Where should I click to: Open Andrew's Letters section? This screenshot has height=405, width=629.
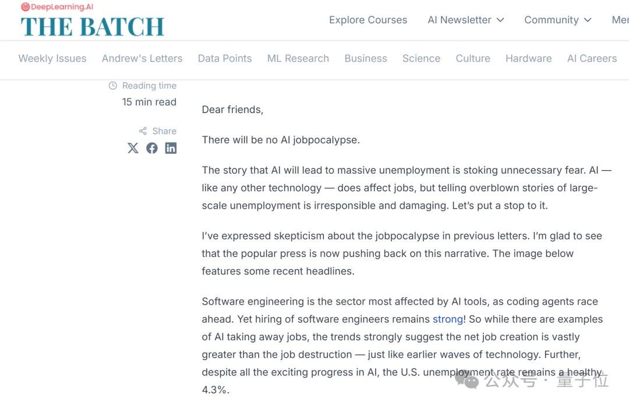click(x=142, y=59)
